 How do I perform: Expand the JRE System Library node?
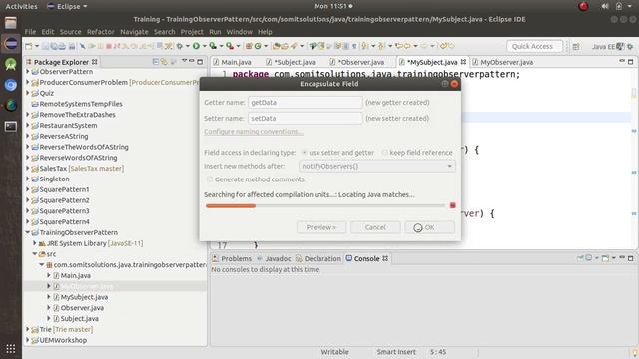[x=35, y=243]
